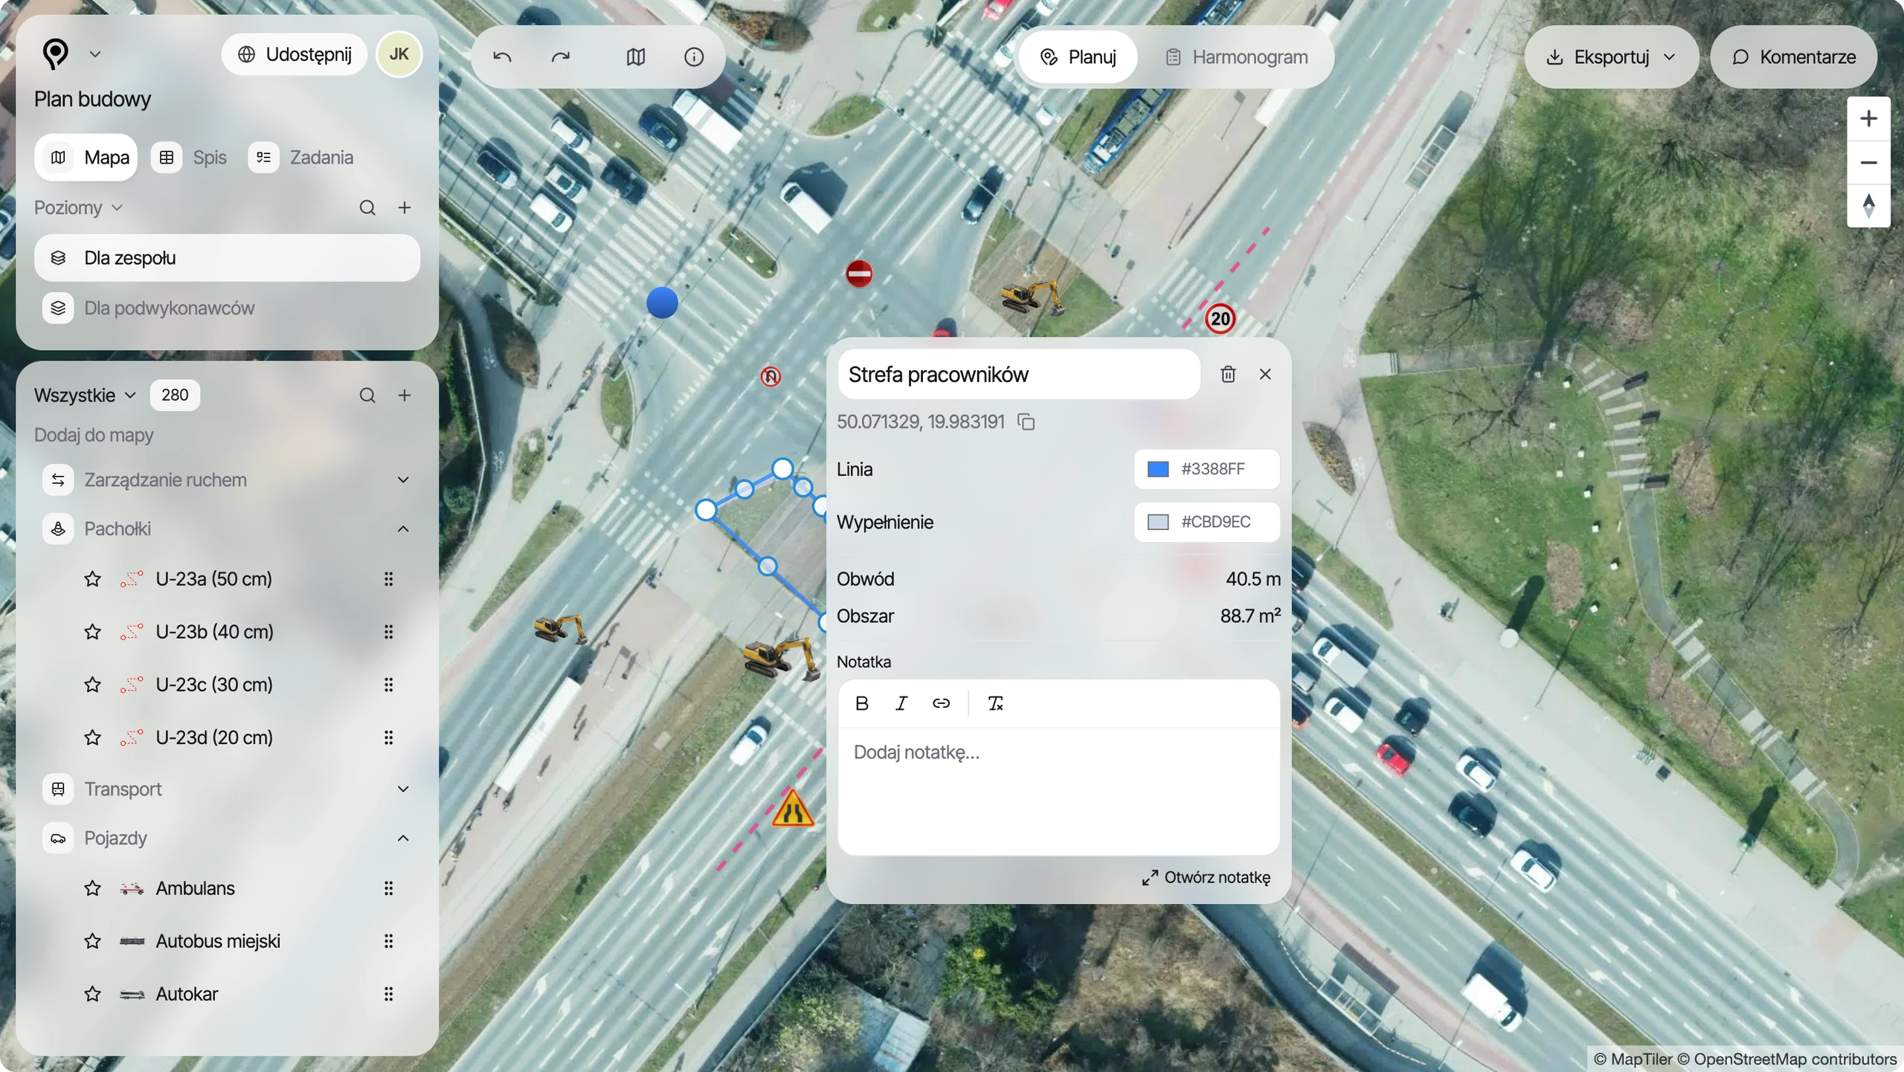
Task: Search levels in Poziomy section
Action: pyautogui.click(x=367, y=207)
